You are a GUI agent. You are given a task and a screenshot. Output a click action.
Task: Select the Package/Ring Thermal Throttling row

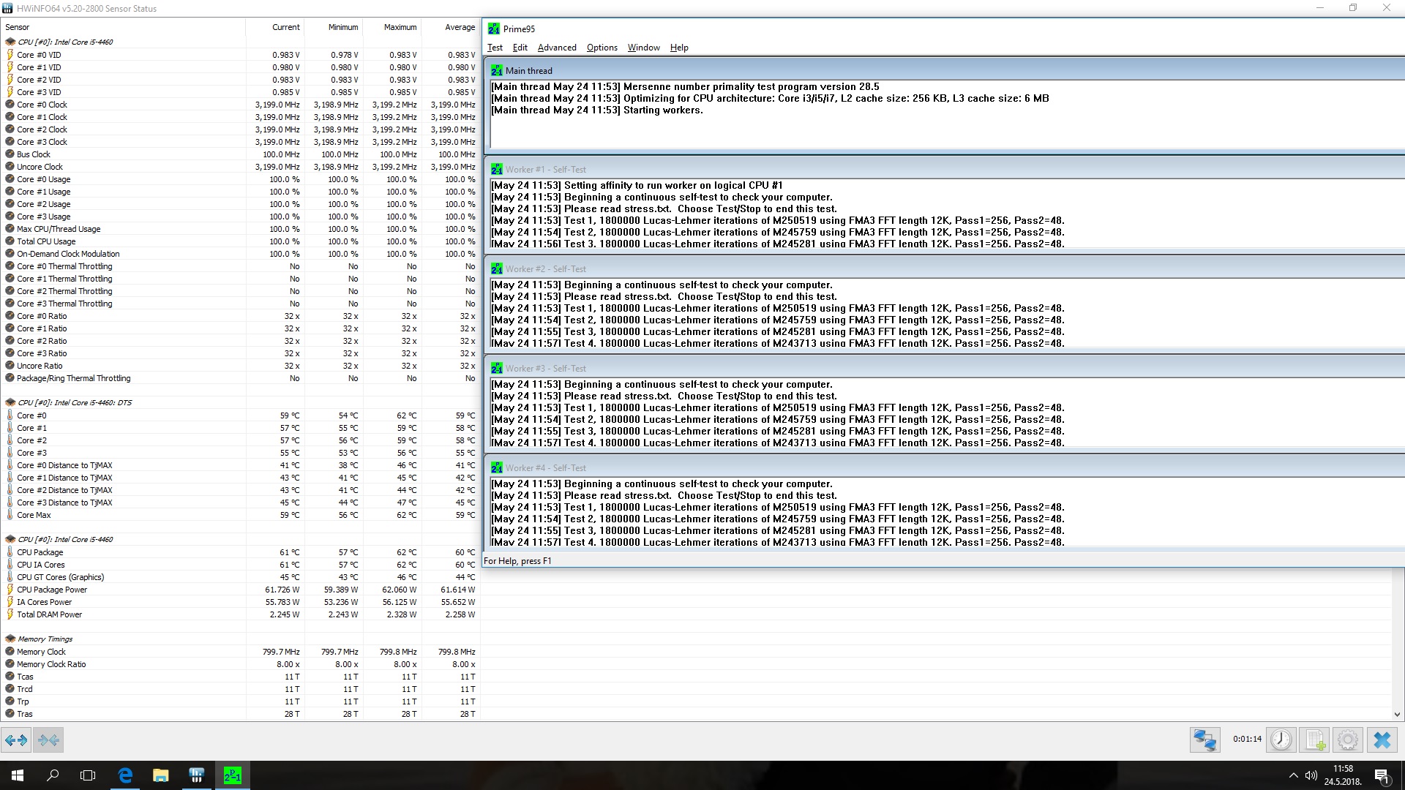(x=240, y=378)
